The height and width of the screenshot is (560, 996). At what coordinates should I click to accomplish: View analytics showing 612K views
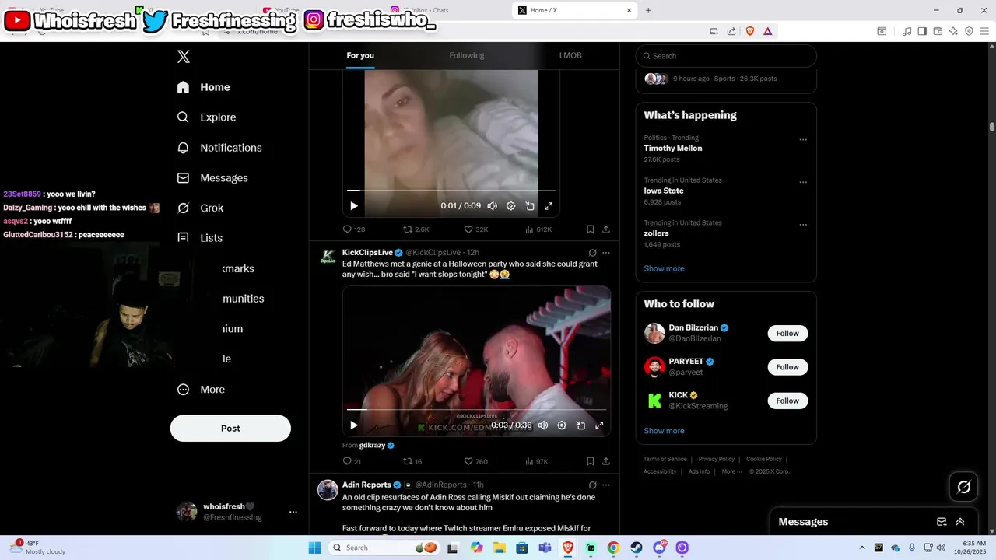pos(538,229)
